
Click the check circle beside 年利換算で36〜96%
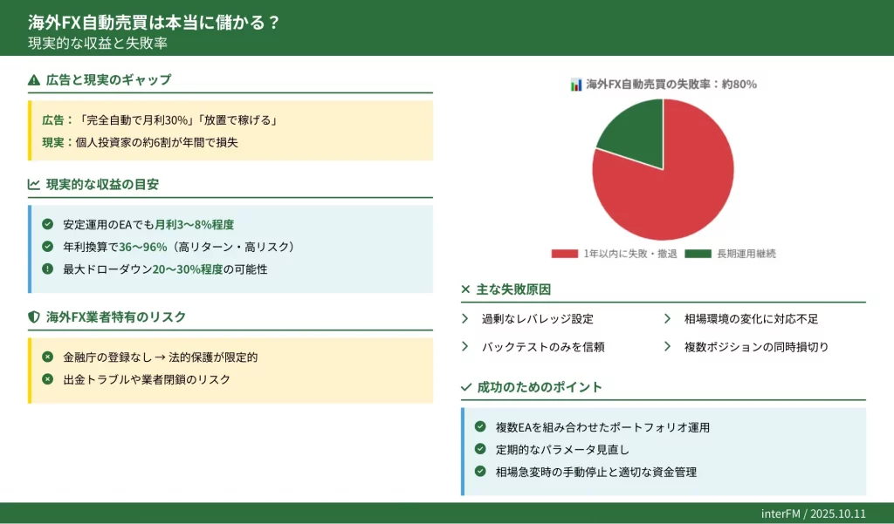pos(47,247)
